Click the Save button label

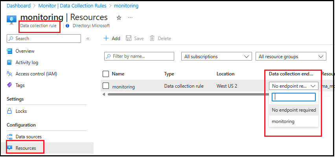139,39
